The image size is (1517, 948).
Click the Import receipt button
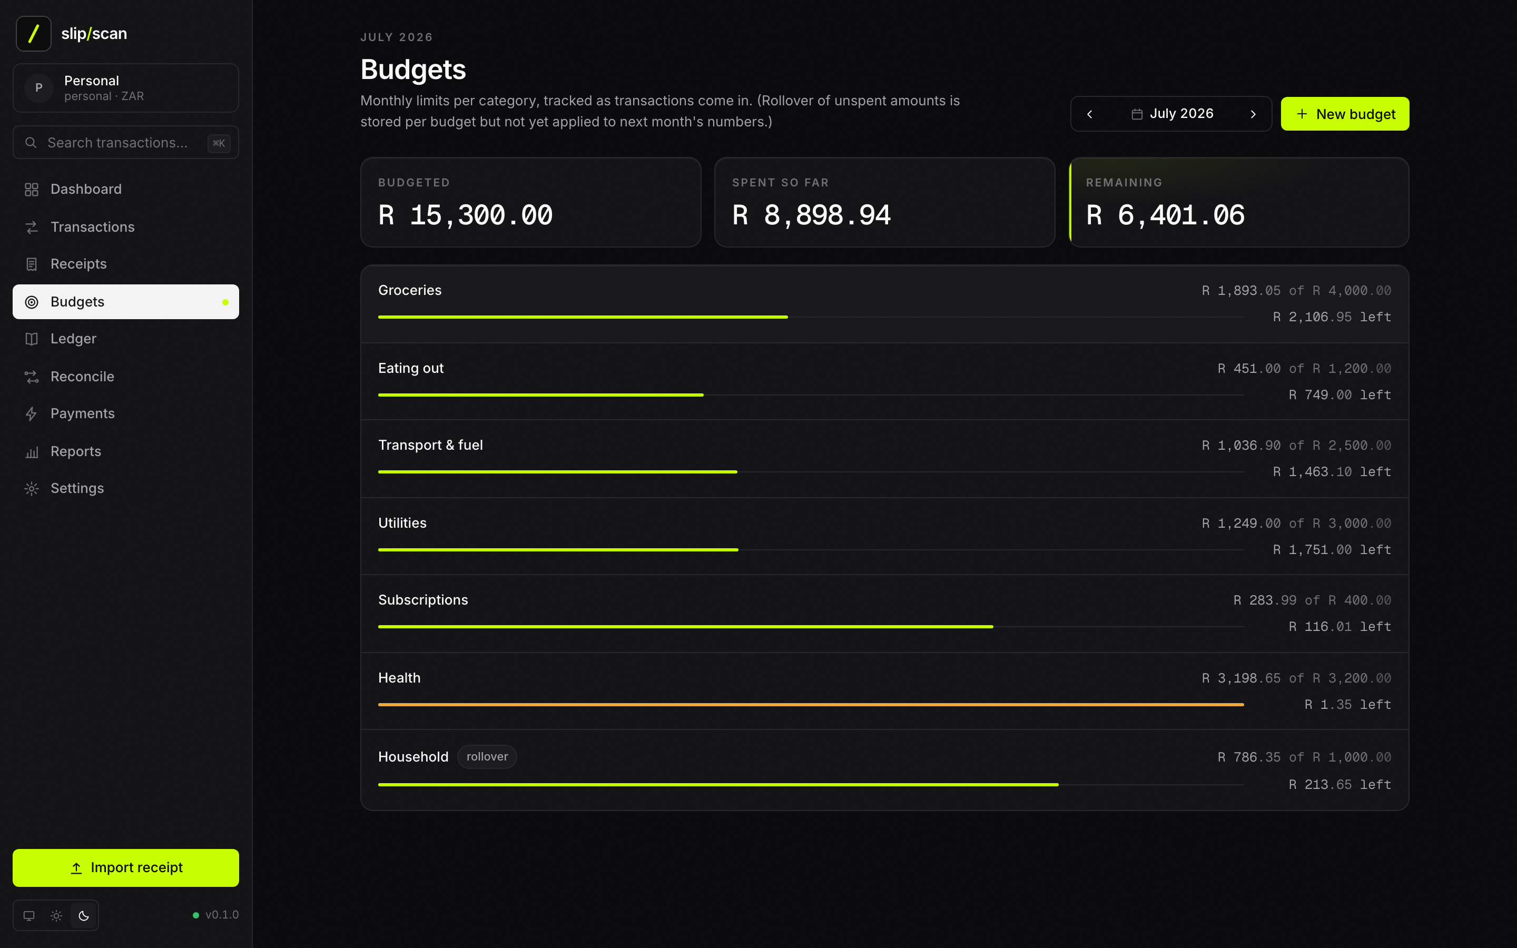[125, 868]
